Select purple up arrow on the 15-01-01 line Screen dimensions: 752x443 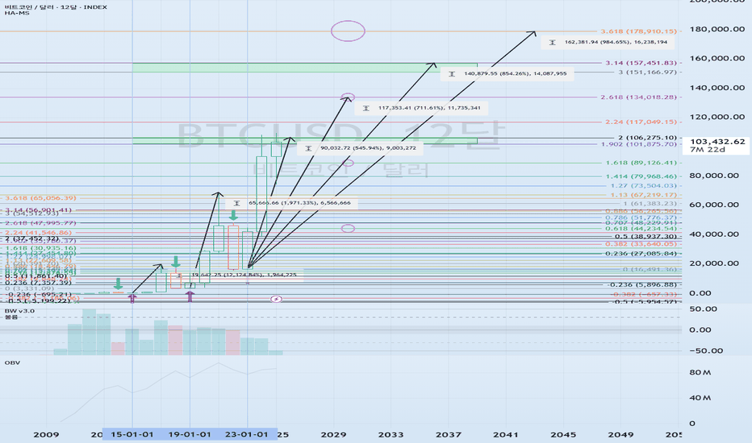(x=132, y=298)
